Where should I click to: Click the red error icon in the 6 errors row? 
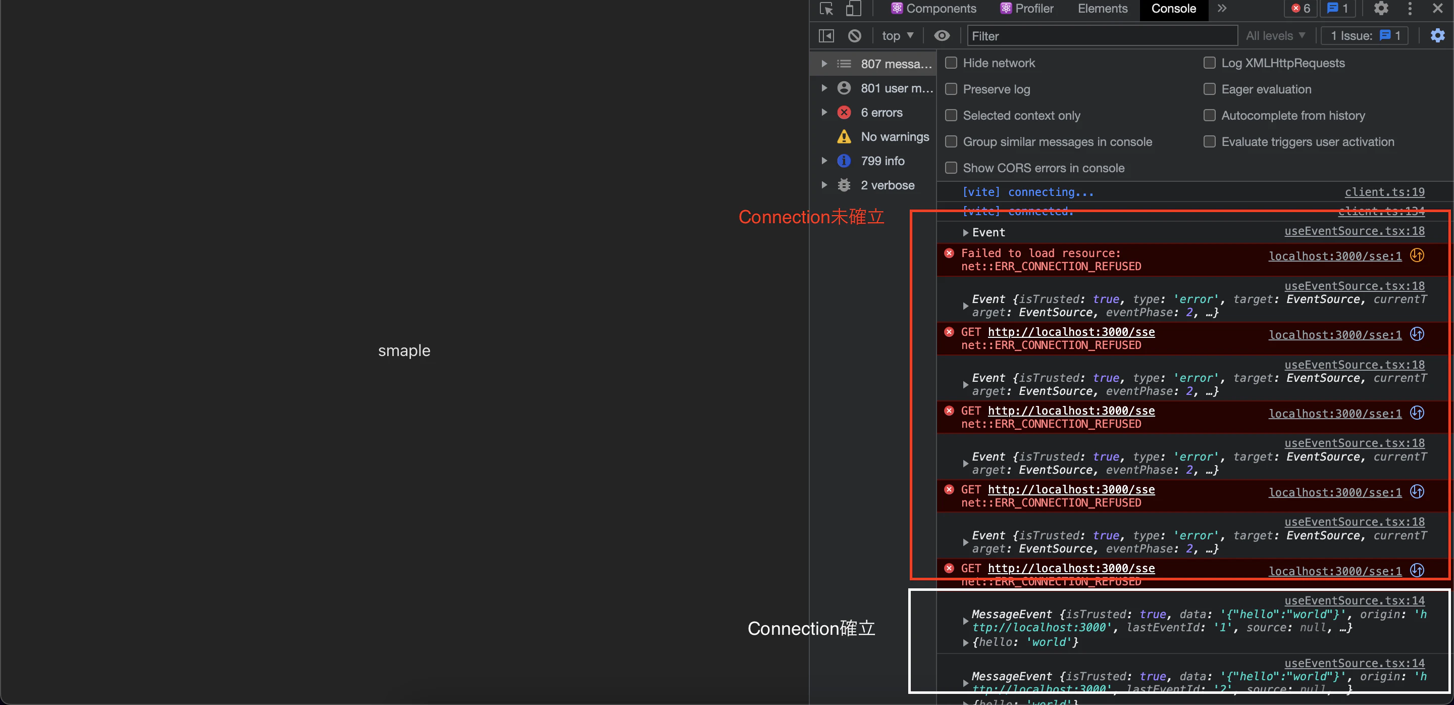tap(844, 113)
